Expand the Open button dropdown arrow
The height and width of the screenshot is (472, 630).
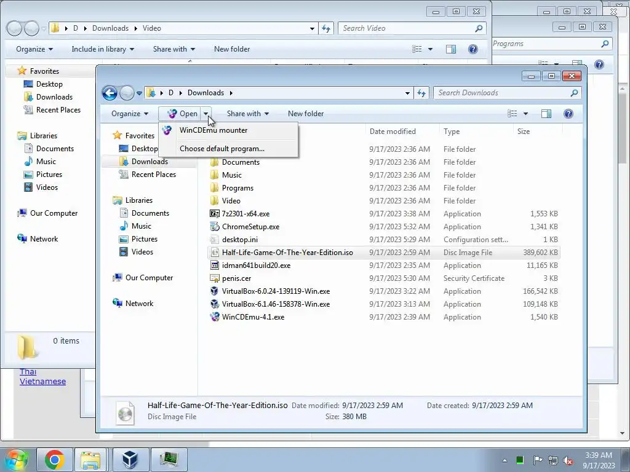(x=205, y=114)
